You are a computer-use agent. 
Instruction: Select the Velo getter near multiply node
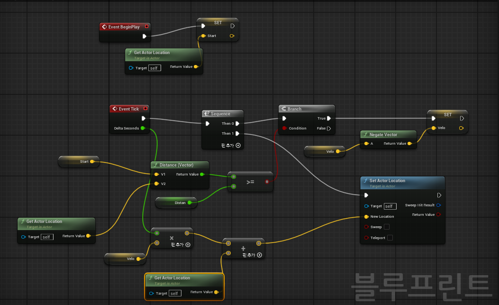coord(125,259)
